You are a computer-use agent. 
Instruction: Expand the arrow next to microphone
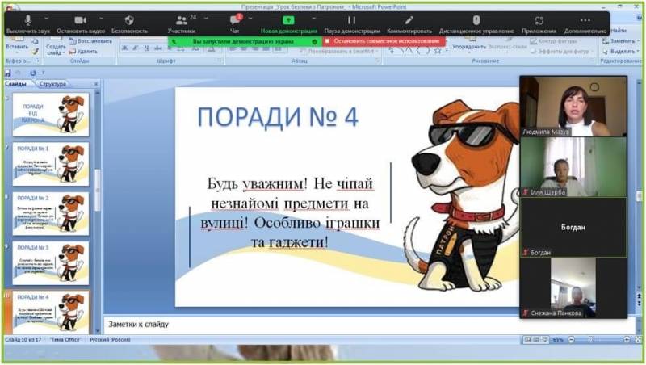(x=47, y=18)
